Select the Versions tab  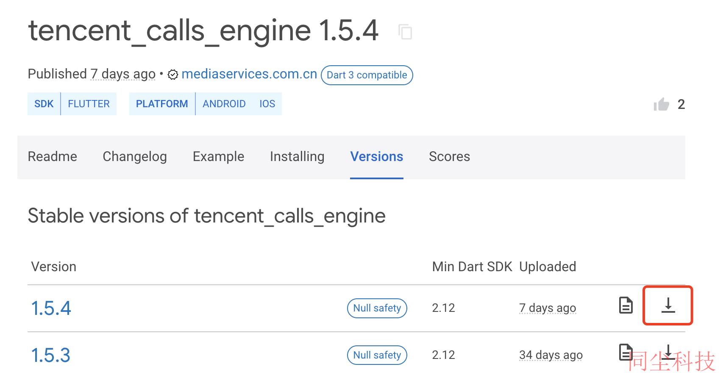tap(377, 157)
